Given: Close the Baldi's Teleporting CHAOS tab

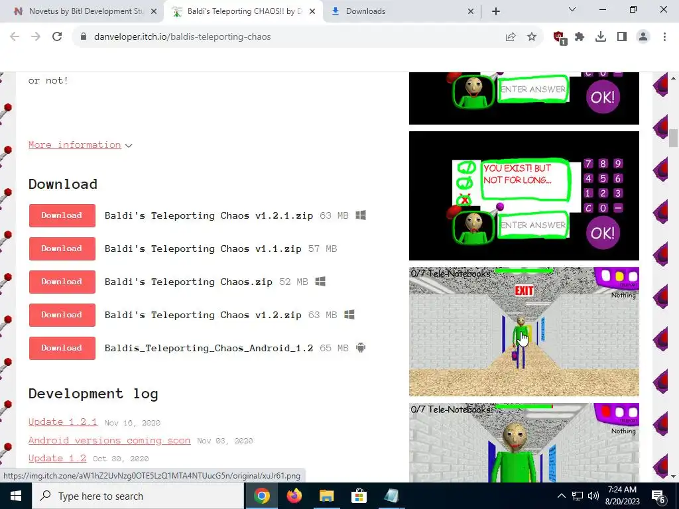Looking at the screenshot, I should point(312,12).
